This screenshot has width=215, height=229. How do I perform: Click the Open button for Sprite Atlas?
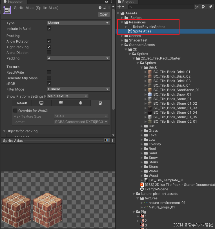tap(104, 14)
